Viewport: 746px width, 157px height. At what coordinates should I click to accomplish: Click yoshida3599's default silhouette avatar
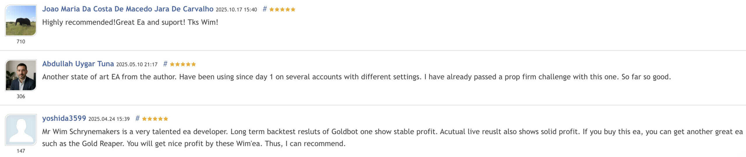click(x=21, y=130)
